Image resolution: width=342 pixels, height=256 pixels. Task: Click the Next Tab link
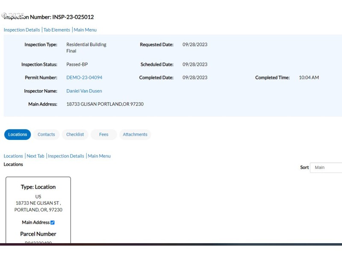pos(35,156)
